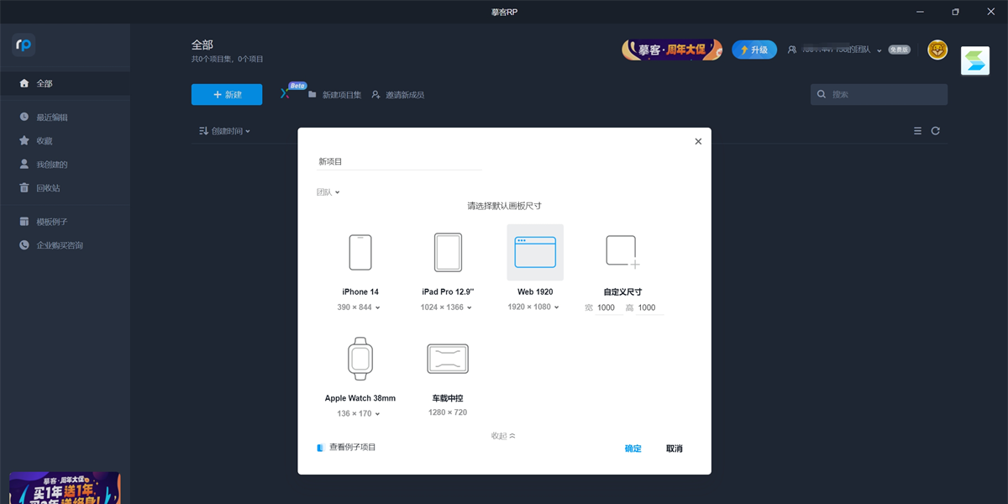Click 确定 to confirm
The width and height of the screenshot is (1008, 504).
pos(633,449)
